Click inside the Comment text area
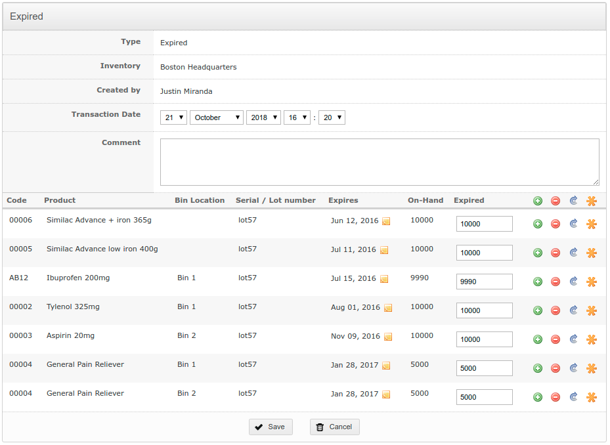This screenshot has height=445, width=610. click(x=379, y=161)
